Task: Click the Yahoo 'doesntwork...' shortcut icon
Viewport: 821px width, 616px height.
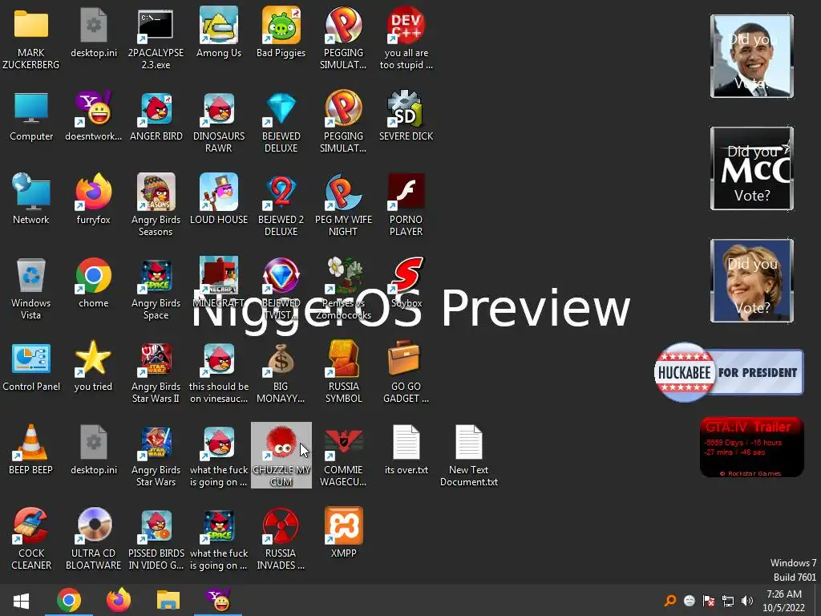Action: point(93,108)
